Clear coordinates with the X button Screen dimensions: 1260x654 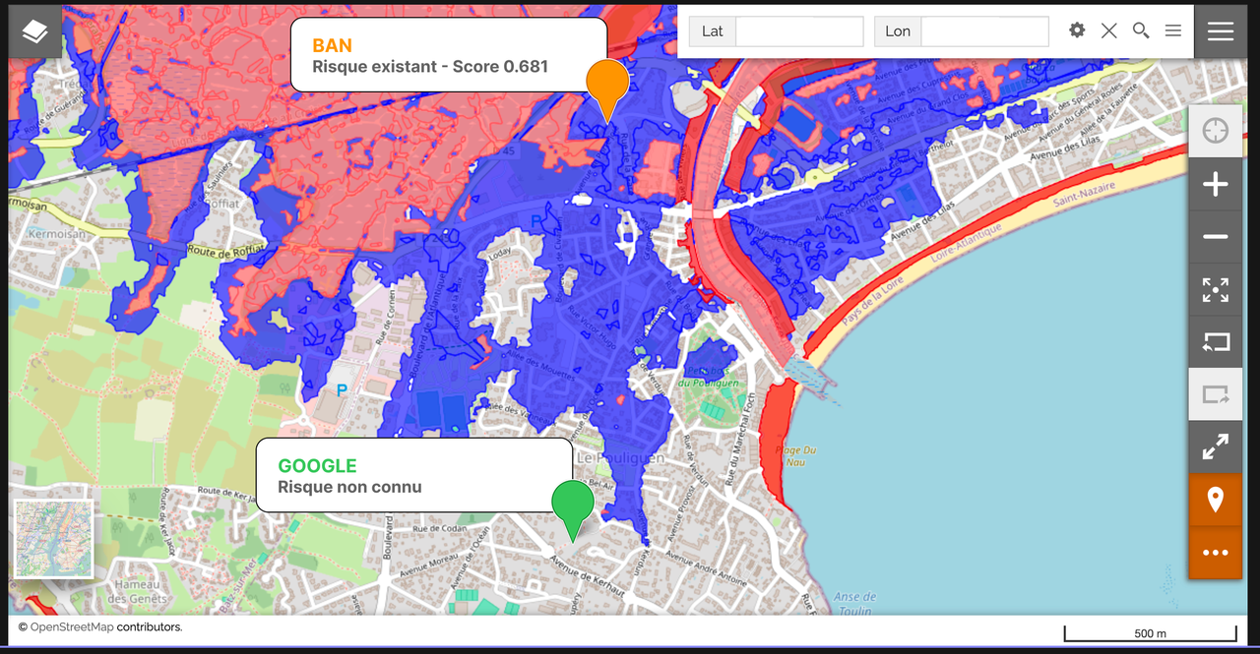click(1108, 30)
